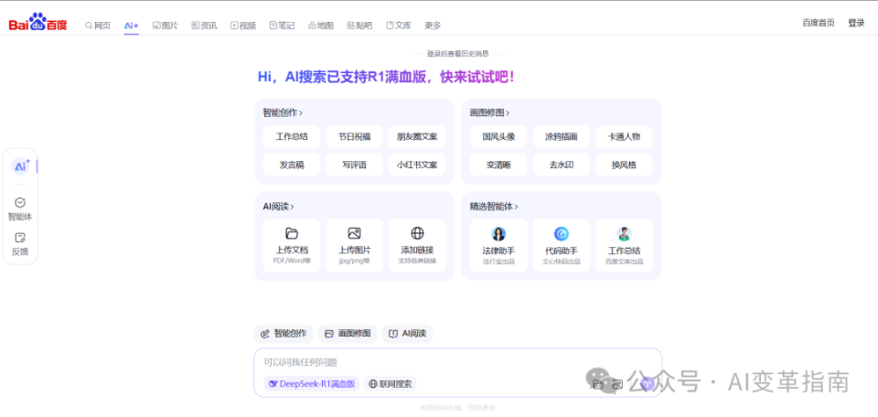Switch to the 图片 tab
Image resolution: width=878 pixels, height=417 pixels.
tap(166, 26)
